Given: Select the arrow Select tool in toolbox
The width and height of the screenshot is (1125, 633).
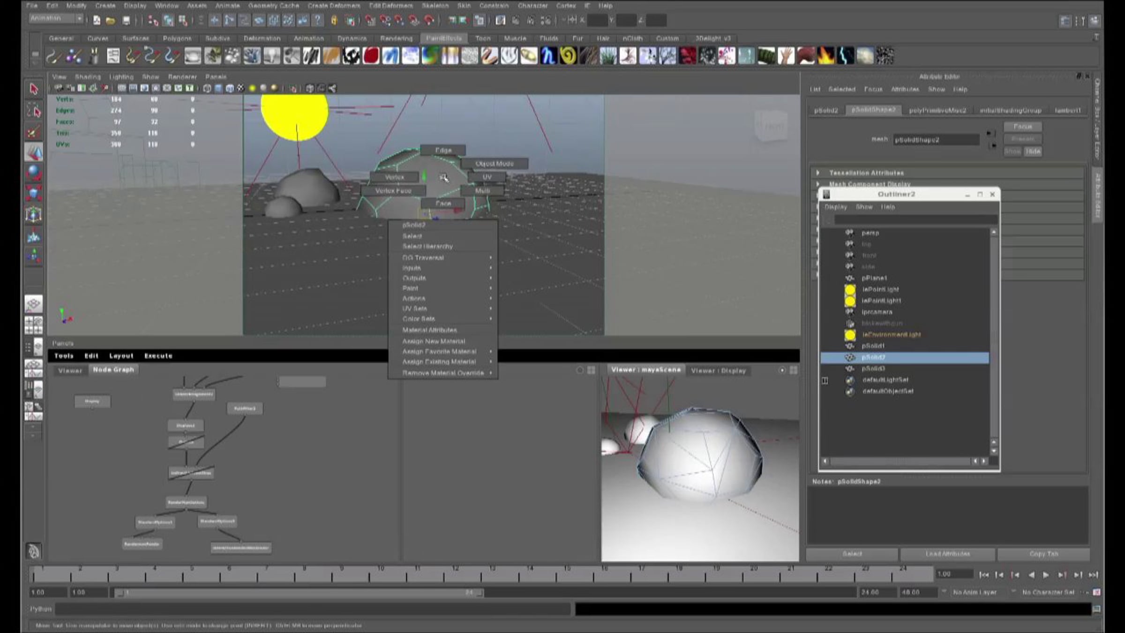Looking at the screenshot, I should tap(33, 89).
